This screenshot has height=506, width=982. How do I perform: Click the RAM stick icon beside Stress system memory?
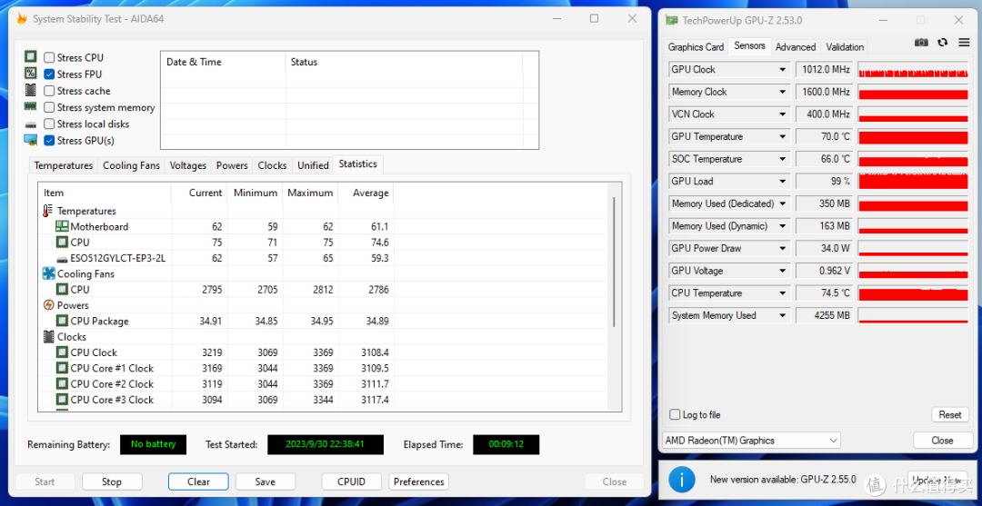point(31,107)
